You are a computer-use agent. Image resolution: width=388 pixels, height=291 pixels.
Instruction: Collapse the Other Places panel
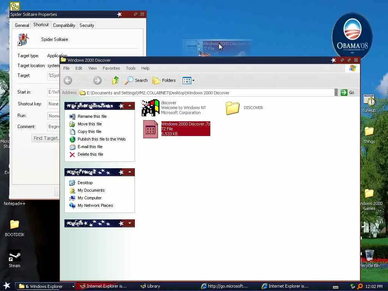click(x=130, y=172)
